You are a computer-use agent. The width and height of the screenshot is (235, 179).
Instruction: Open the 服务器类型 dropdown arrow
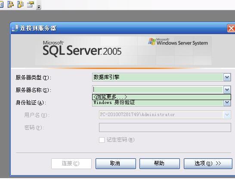click(x=227, y=77)
